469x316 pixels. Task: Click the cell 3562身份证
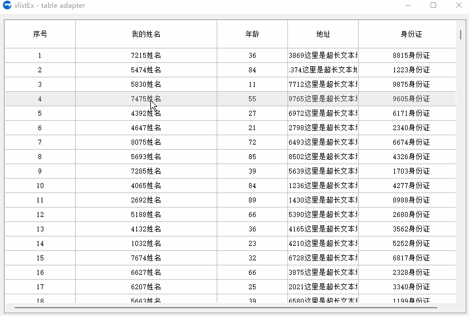point(407,229)
